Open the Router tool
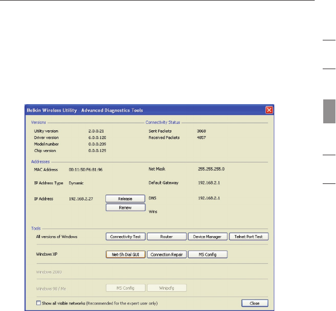 point(166,237)
